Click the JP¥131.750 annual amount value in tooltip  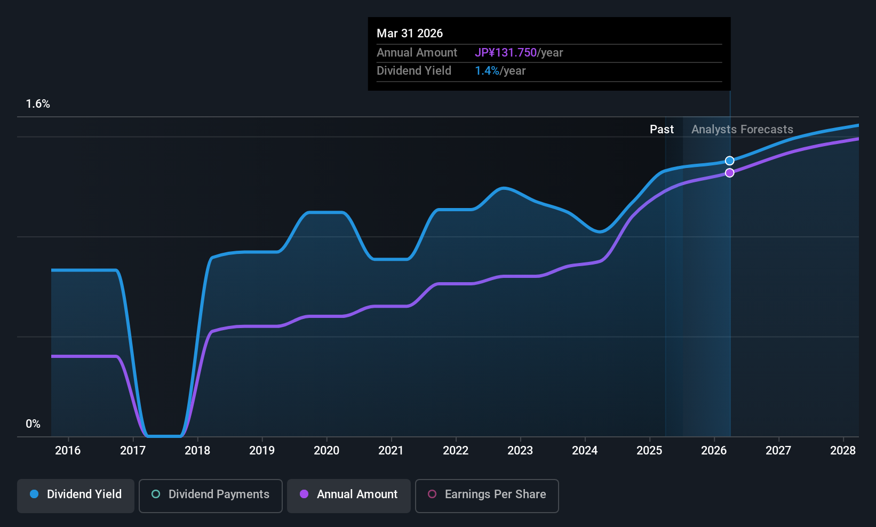pyautogui.click(x=506, y=53)
